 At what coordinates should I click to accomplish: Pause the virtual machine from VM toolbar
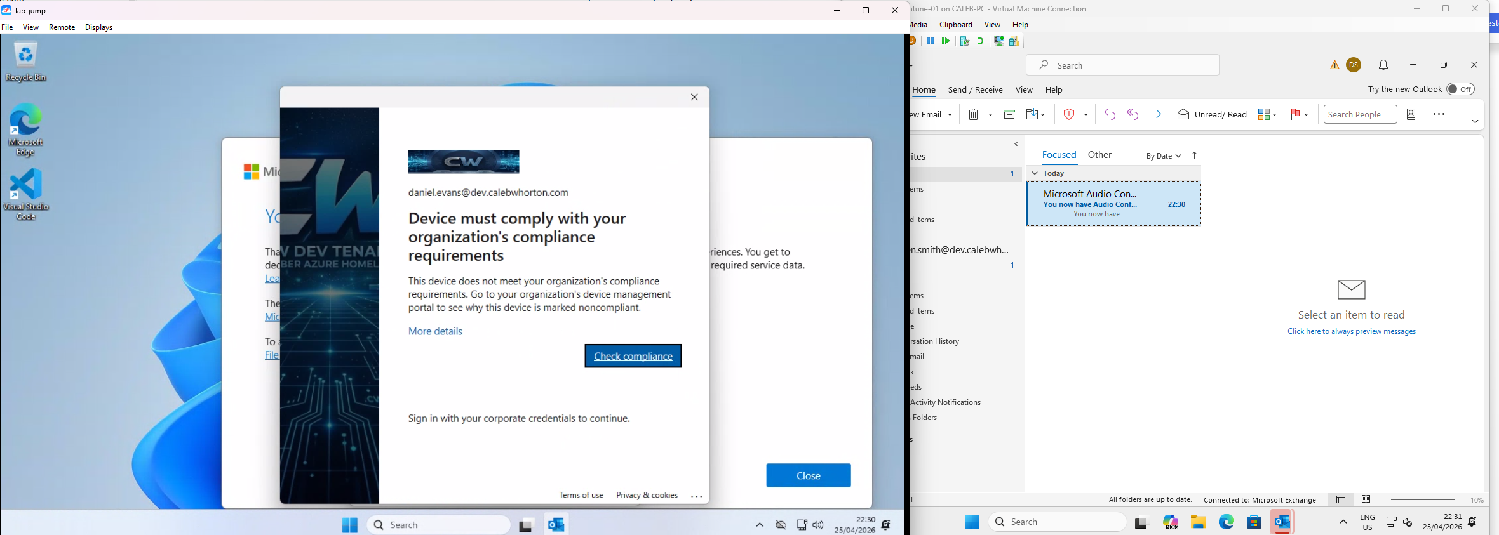click(931, 41)
